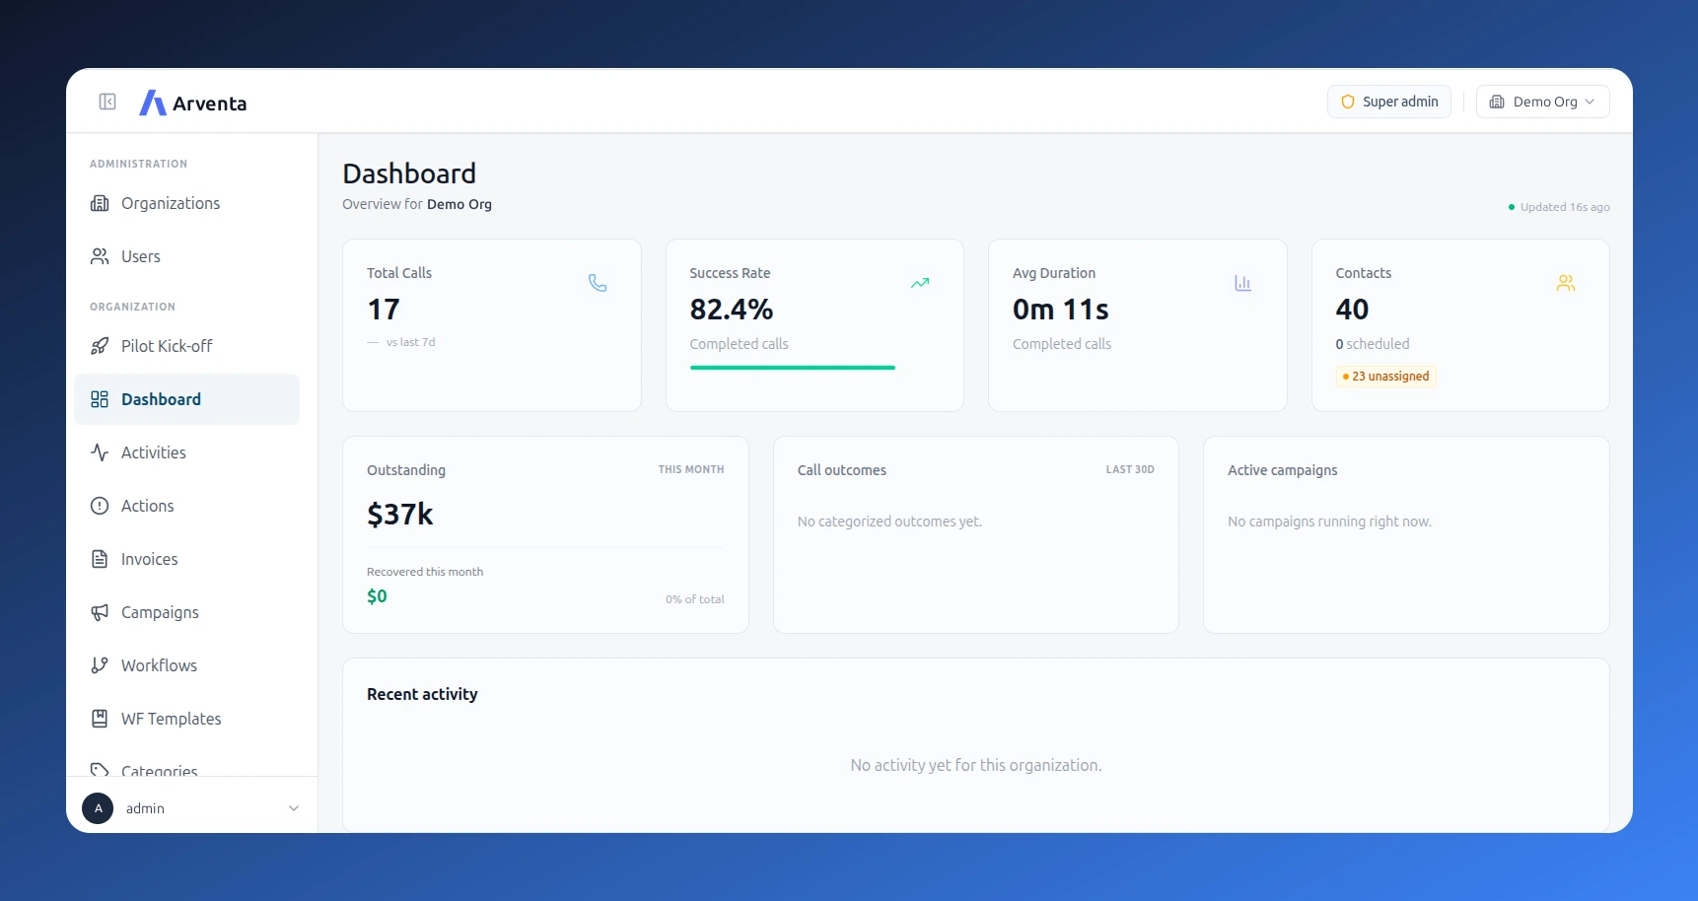Screen dimensions: 1698x901
Task: Click the contacts icon on Contacts card
Action: pyautogui.click(x=1566, y=283)
